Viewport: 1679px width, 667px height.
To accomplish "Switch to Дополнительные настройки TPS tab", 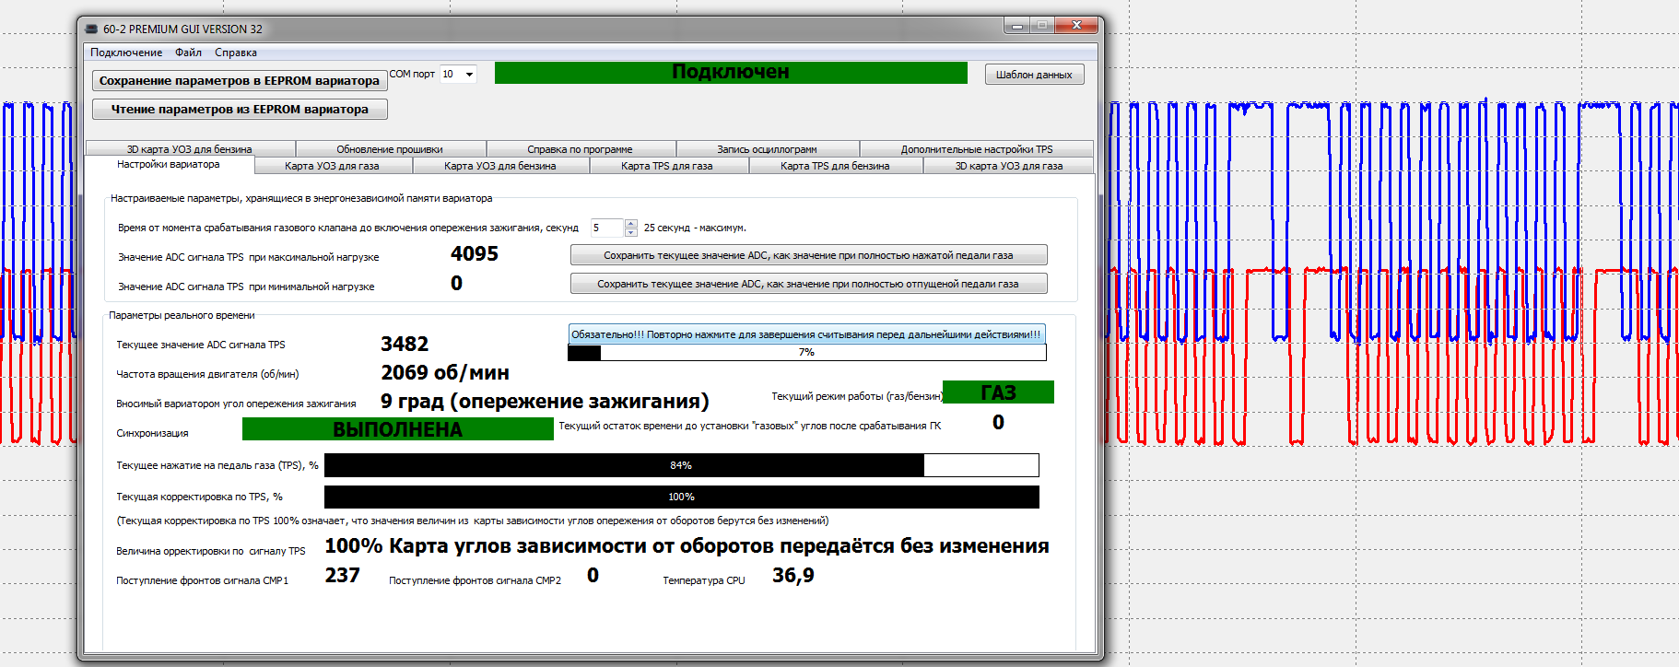I will [x=977, y=148].
